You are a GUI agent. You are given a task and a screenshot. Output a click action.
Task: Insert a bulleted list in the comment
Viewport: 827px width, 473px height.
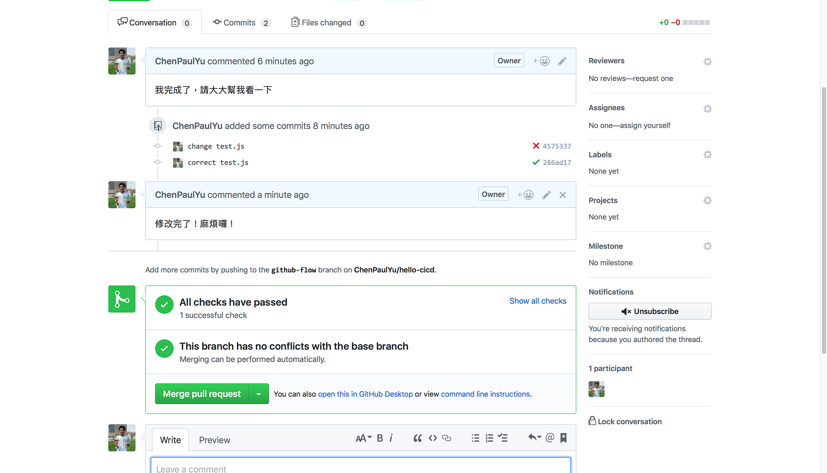coord(475,438)
